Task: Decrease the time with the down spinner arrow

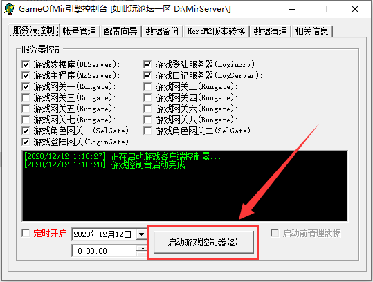Action: [143, 254]
